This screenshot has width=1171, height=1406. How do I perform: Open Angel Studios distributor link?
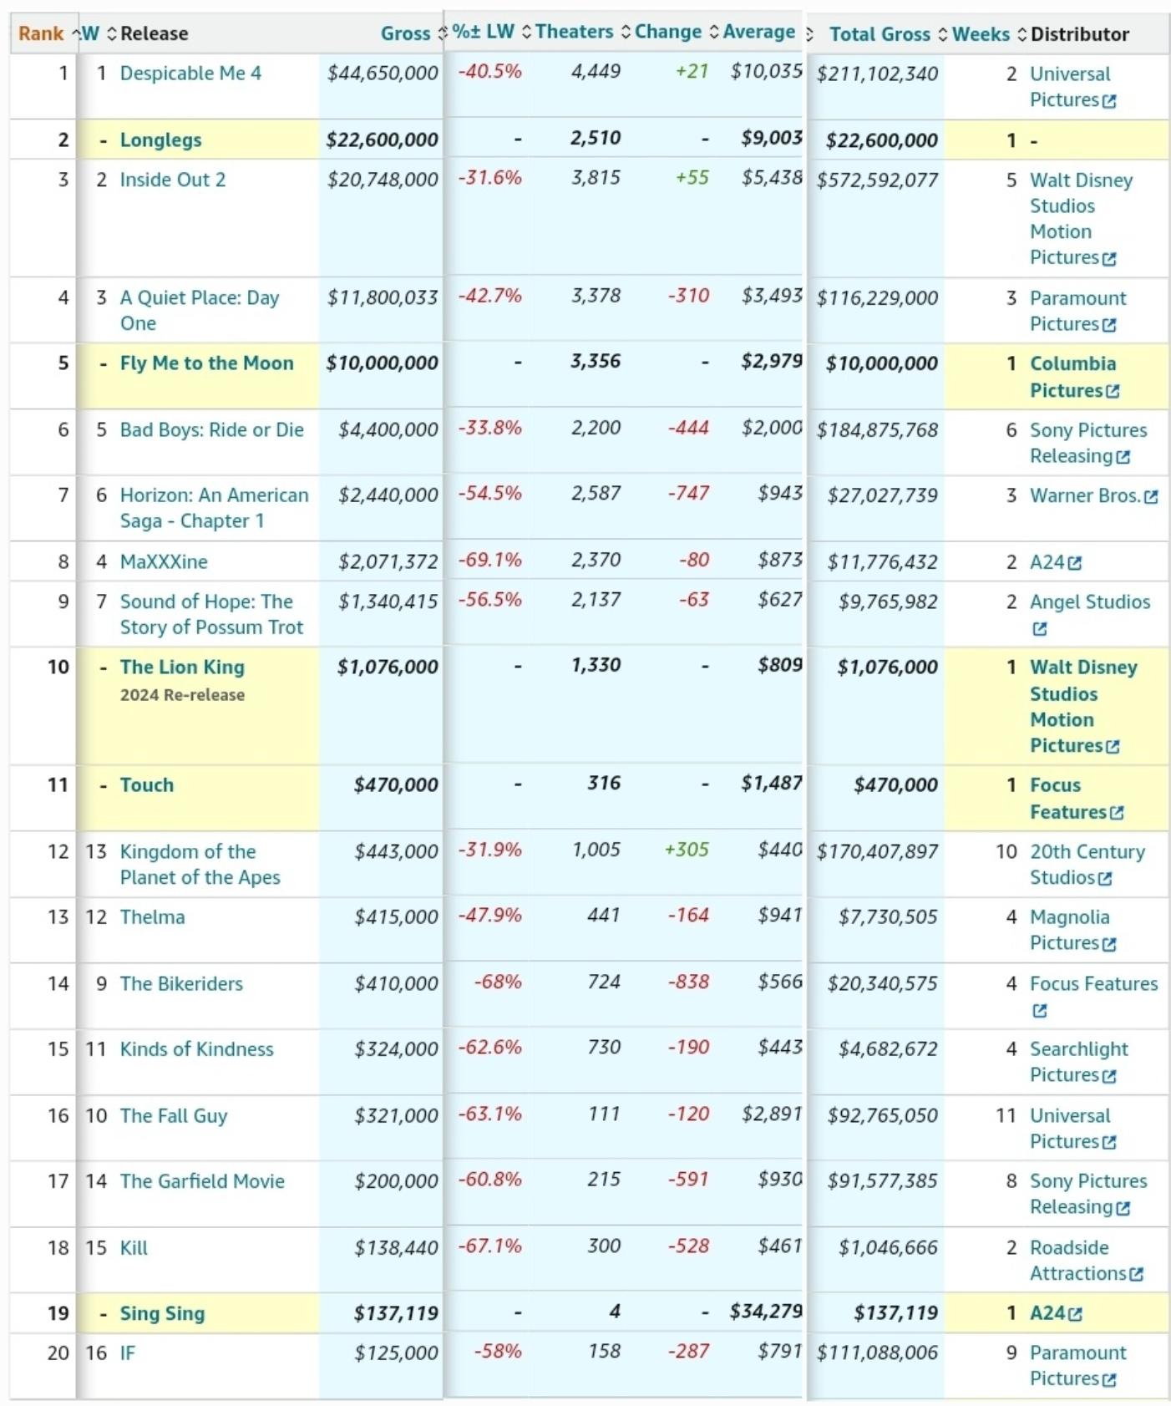pos(1090,602)
